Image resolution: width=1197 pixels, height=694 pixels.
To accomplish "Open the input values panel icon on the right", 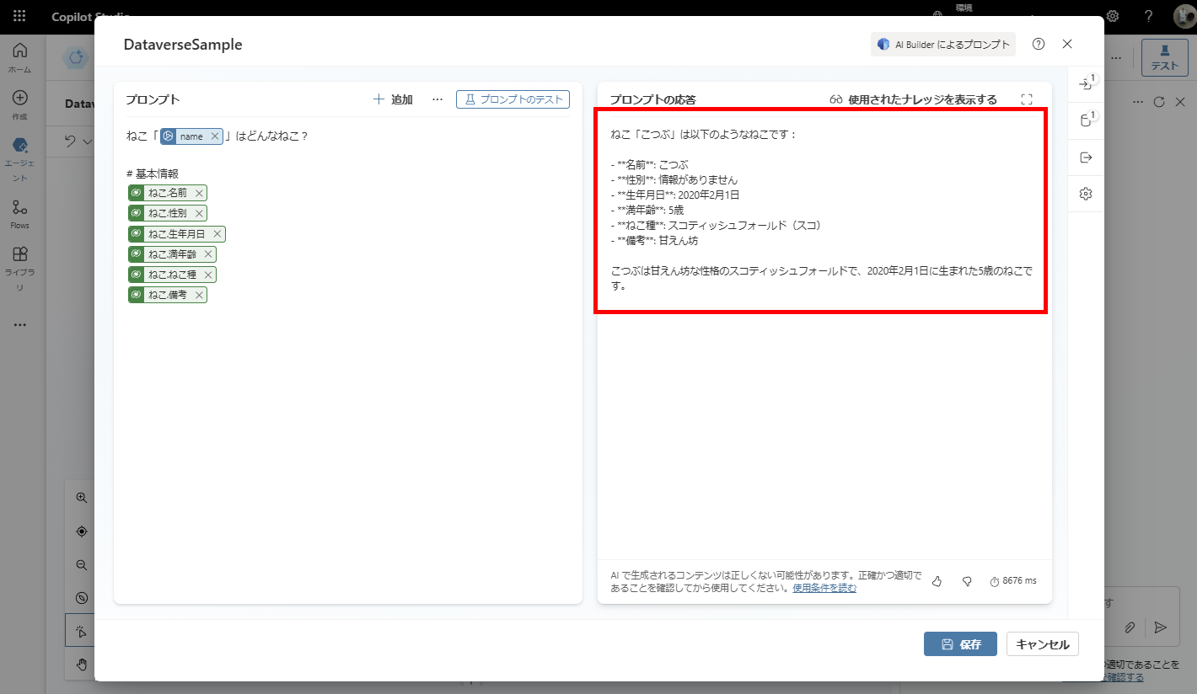I will [1086, 83].
